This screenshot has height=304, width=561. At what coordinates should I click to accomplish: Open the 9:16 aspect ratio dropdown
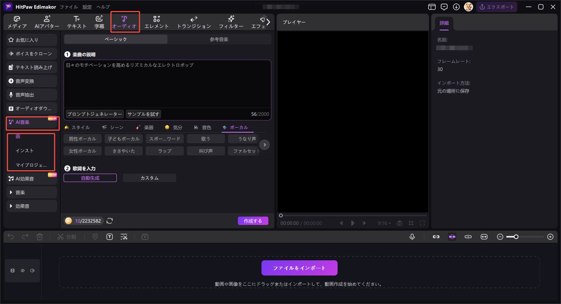(384, 223)
